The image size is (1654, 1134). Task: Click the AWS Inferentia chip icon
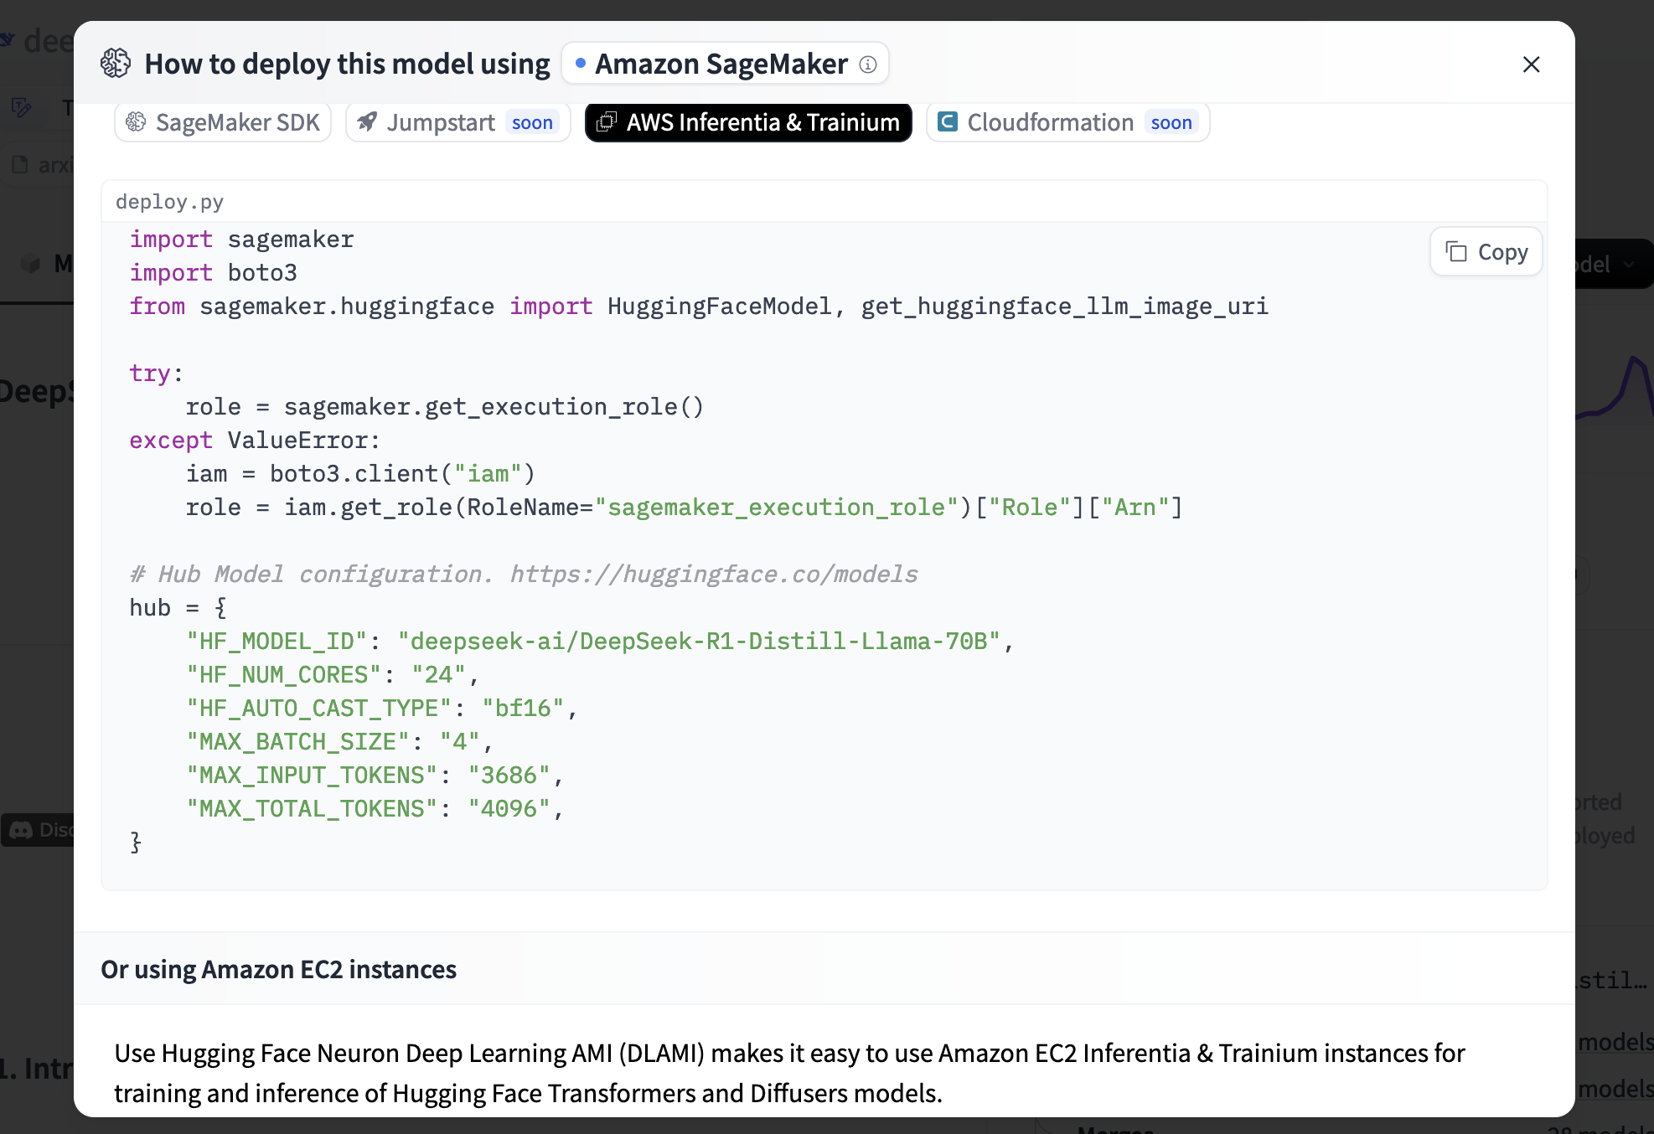[606, 122]
